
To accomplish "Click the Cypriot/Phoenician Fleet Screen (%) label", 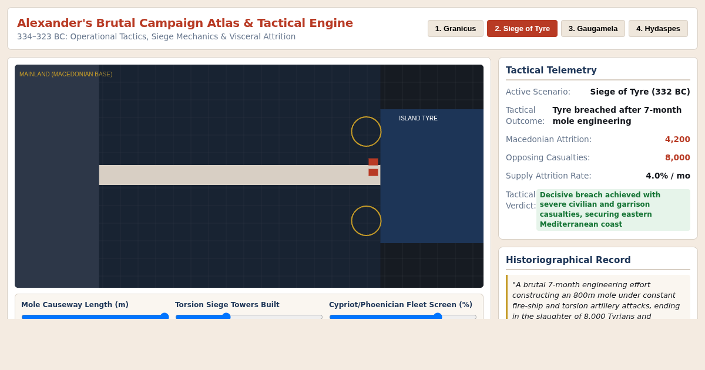I will [x=401, y=305].
